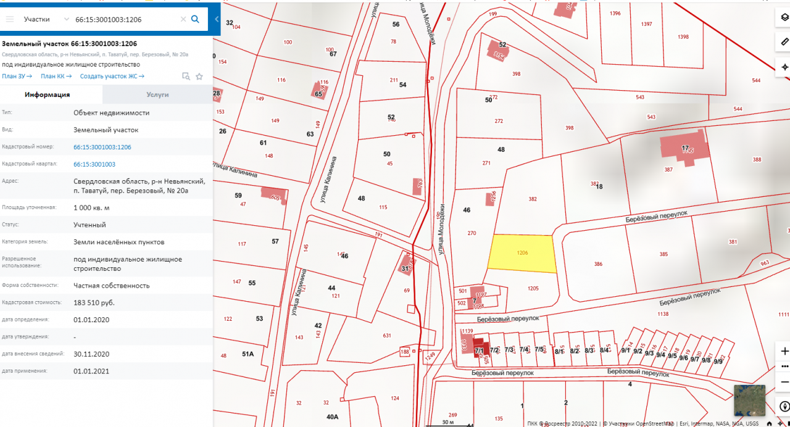Open the hamburger menu in search bar
Screen dimensions: 790x427
click(10, 19)
